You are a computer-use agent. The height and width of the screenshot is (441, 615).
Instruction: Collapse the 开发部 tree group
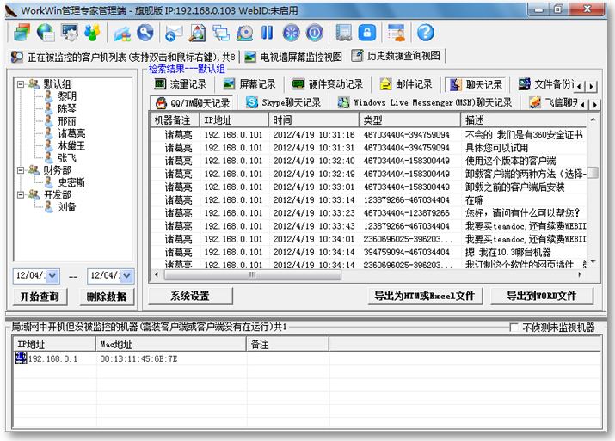pyautogui.click(x=21, y=195)
